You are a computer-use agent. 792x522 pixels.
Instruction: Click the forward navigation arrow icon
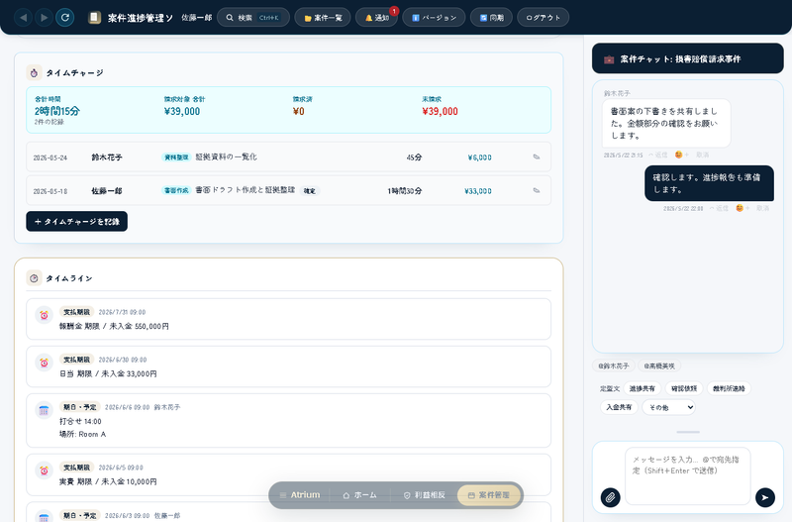[44, 18]
